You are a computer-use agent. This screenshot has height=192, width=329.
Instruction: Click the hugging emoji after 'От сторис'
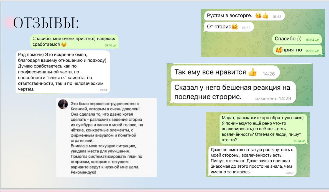pos(234,27)
